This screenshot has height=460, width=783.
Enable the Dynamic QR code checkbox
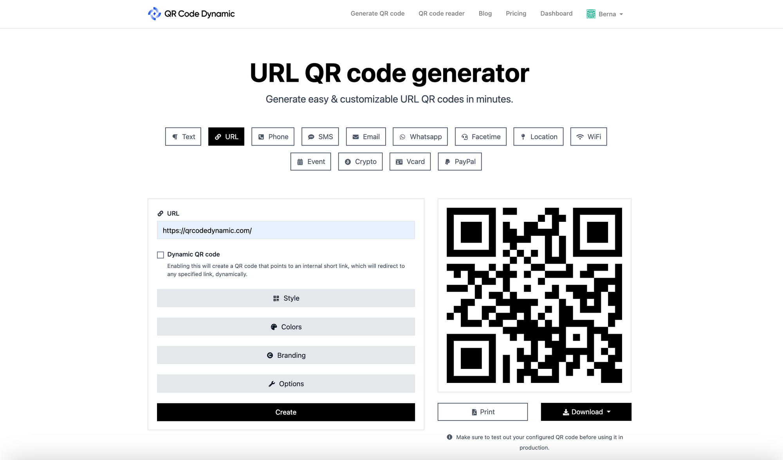coord(161,254)
